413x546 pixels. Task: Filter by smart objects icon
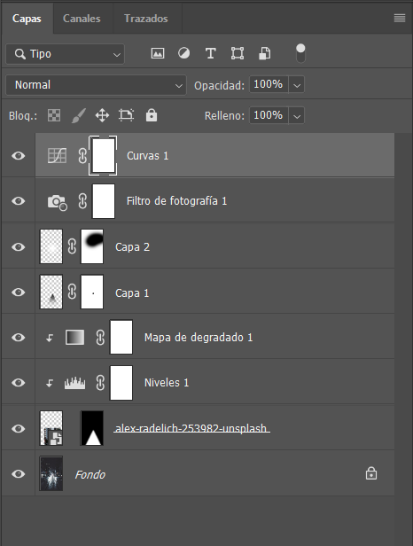pos(264,53)
